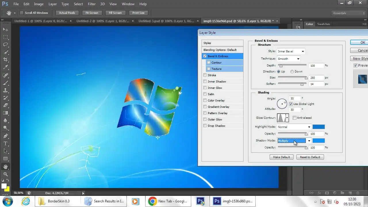Screen dimensions: 368x207
Task: Open the bevel Style dropdown (Inner Bevel)
Action: [291, 51]
